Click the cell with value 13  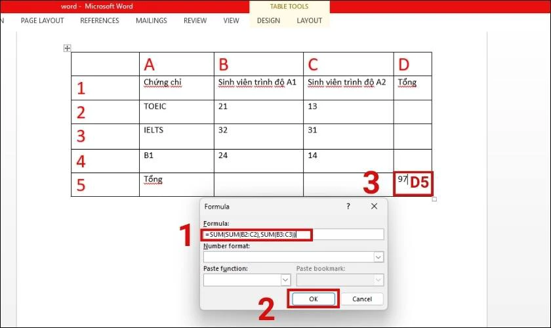tap(348, 112)
